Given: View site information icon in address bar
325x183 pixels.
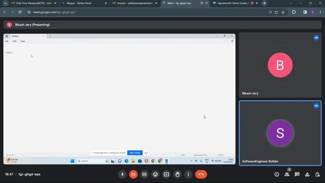Looking at the screenshot, I should [29, 12].
